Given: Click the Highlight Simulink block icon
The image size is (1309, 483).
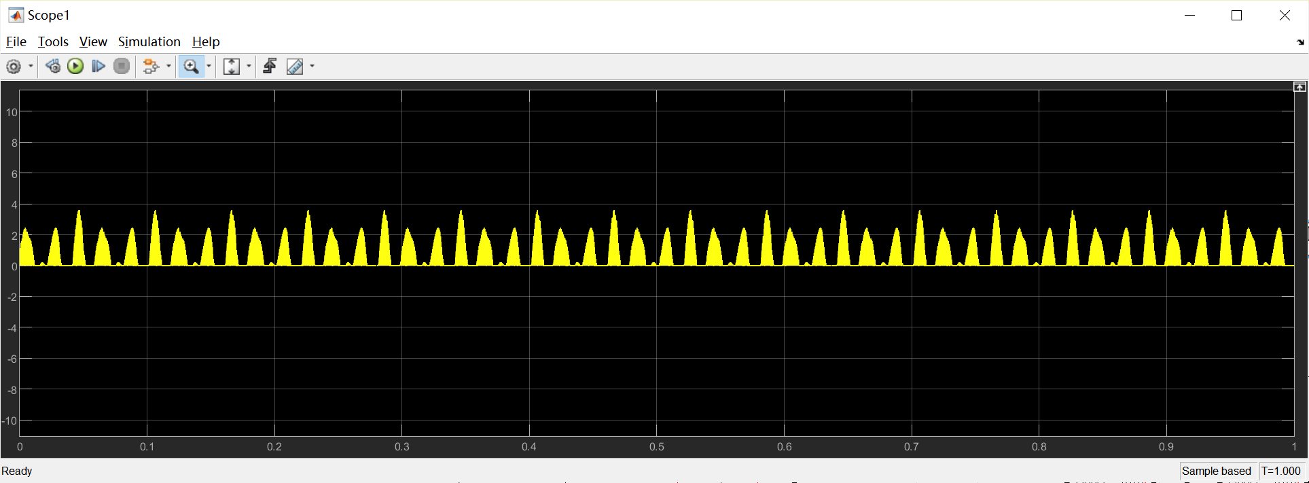Looking at the screenshot, I should [x=151, y=67].
